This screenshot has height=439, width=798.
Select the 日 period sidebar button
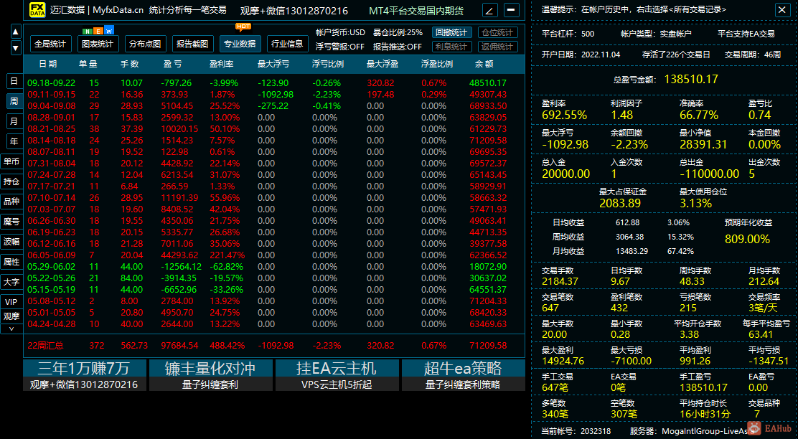click(14, 81)
